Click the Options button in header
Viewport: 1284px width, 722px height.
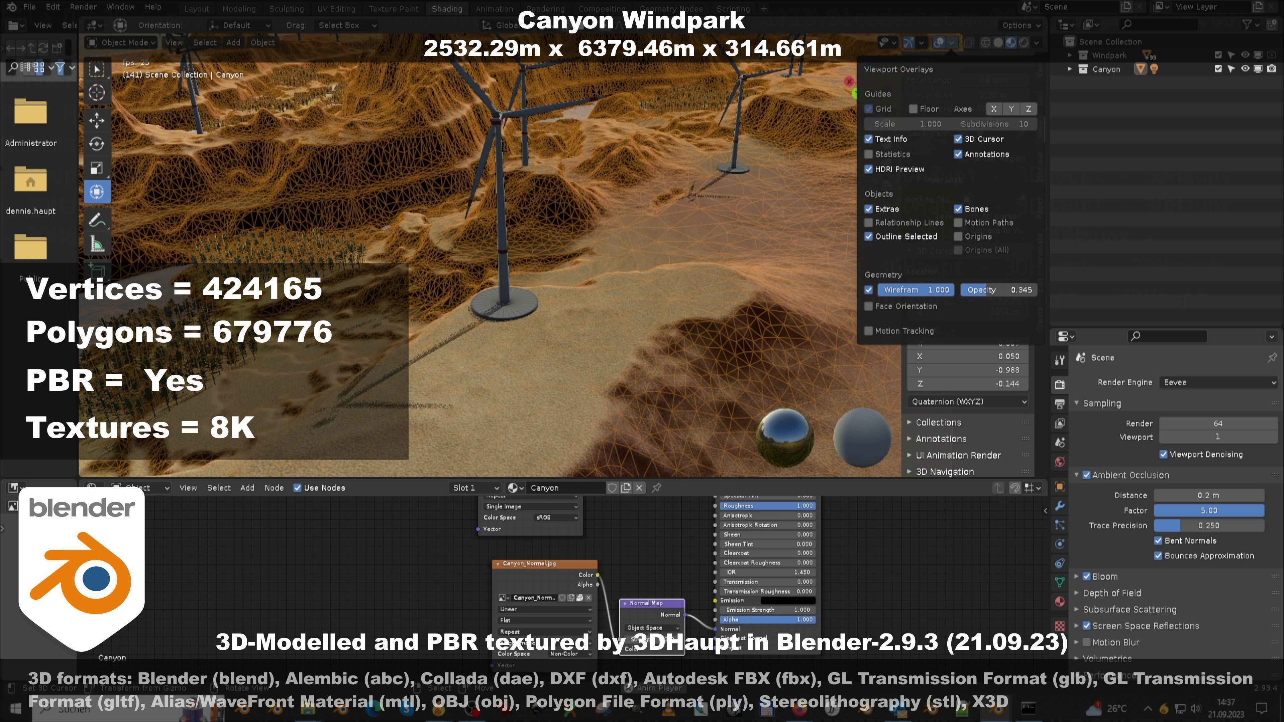[1021, 25]
